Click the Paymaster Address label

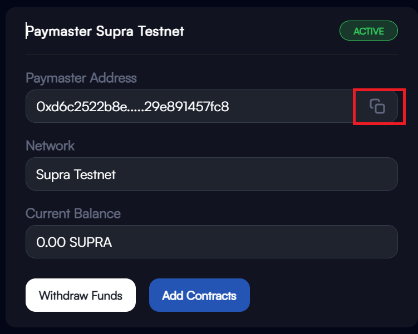pyautogui.click(x=81, y=78)
